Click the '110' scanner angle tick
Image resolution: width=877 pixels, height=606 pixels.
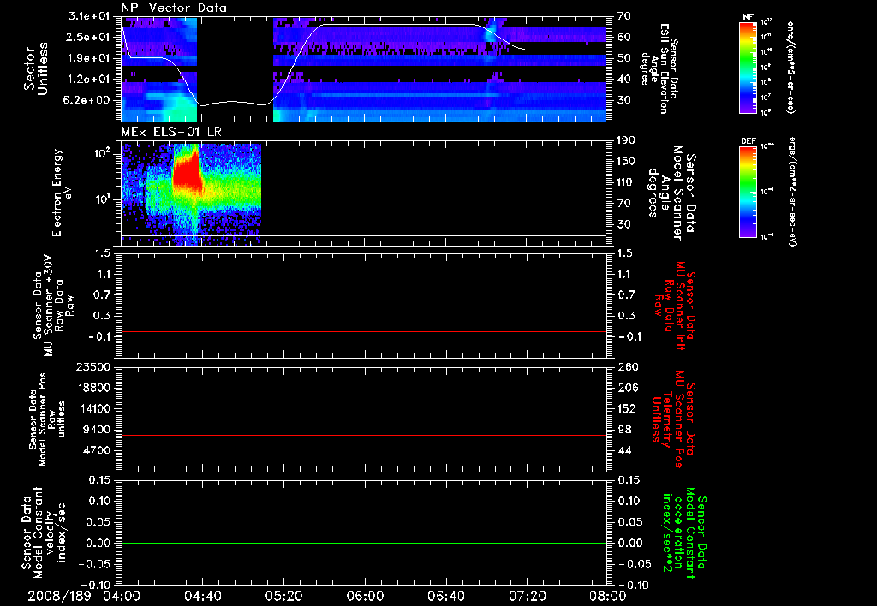click(x=626, y=182)
